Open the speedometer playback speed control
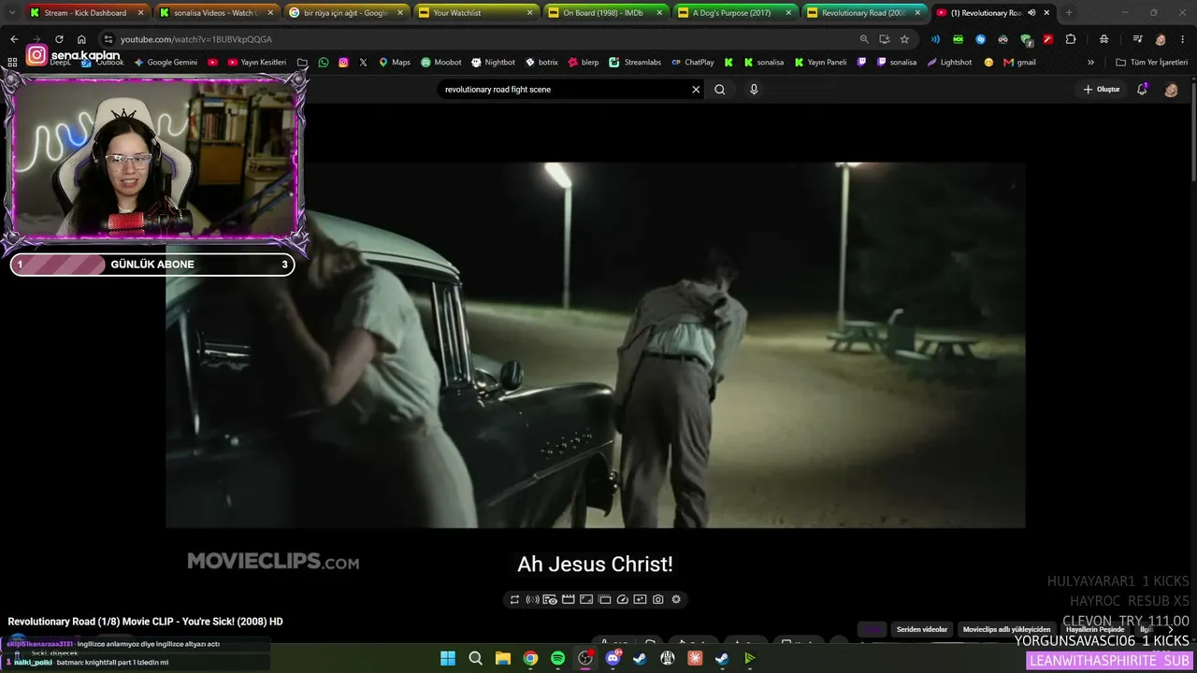The image size is (1197, 673). (x=622, y=599)
